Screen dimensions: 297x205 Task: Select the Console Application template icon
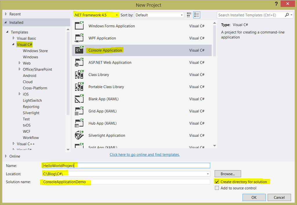pyautogui.click(x=79, y=50)
